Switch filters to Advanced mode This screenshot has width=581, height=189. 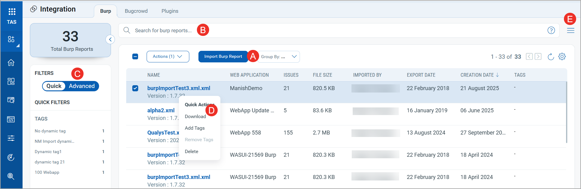[82, 86]
